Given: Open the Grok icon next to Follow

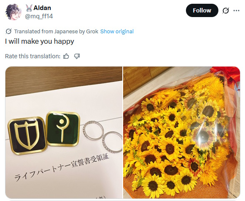Looking at the screenshot, I should (x=225, y=11).
